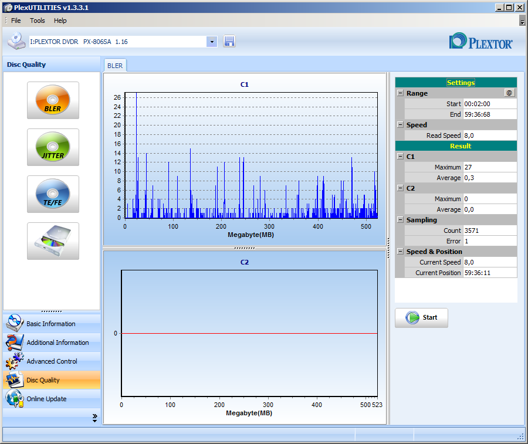Collapse the Range settings group
This screenshot has height=444, width=528.
(400, 93)
